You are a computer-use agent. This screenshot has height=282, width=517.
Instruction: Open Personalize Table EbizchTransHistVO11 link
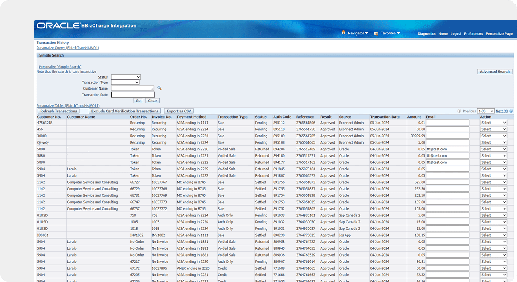pyautogui.click(x=68, y=106)
